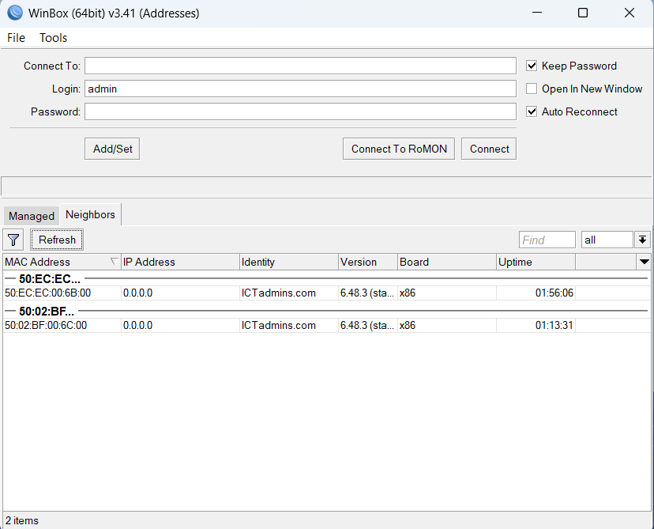
Task: Click the Connect button
Action: pyautogui.click(x=489, y=149)
